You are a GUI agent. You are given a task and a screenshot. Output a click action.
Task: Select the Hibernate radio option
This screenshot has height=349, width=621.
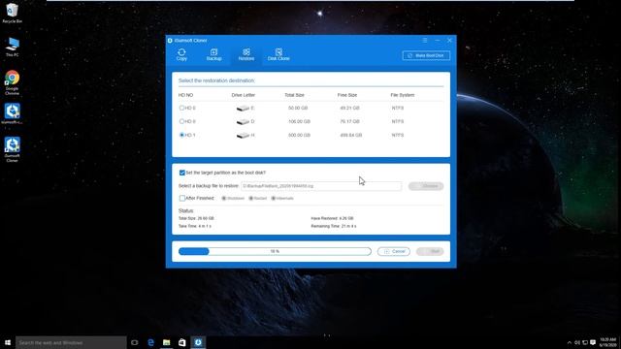tap(274, 198)
